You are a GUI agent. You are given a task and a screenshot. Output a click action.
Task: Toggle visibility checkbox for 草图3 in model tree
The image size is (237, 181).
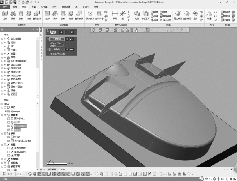[x=9, y=155]
